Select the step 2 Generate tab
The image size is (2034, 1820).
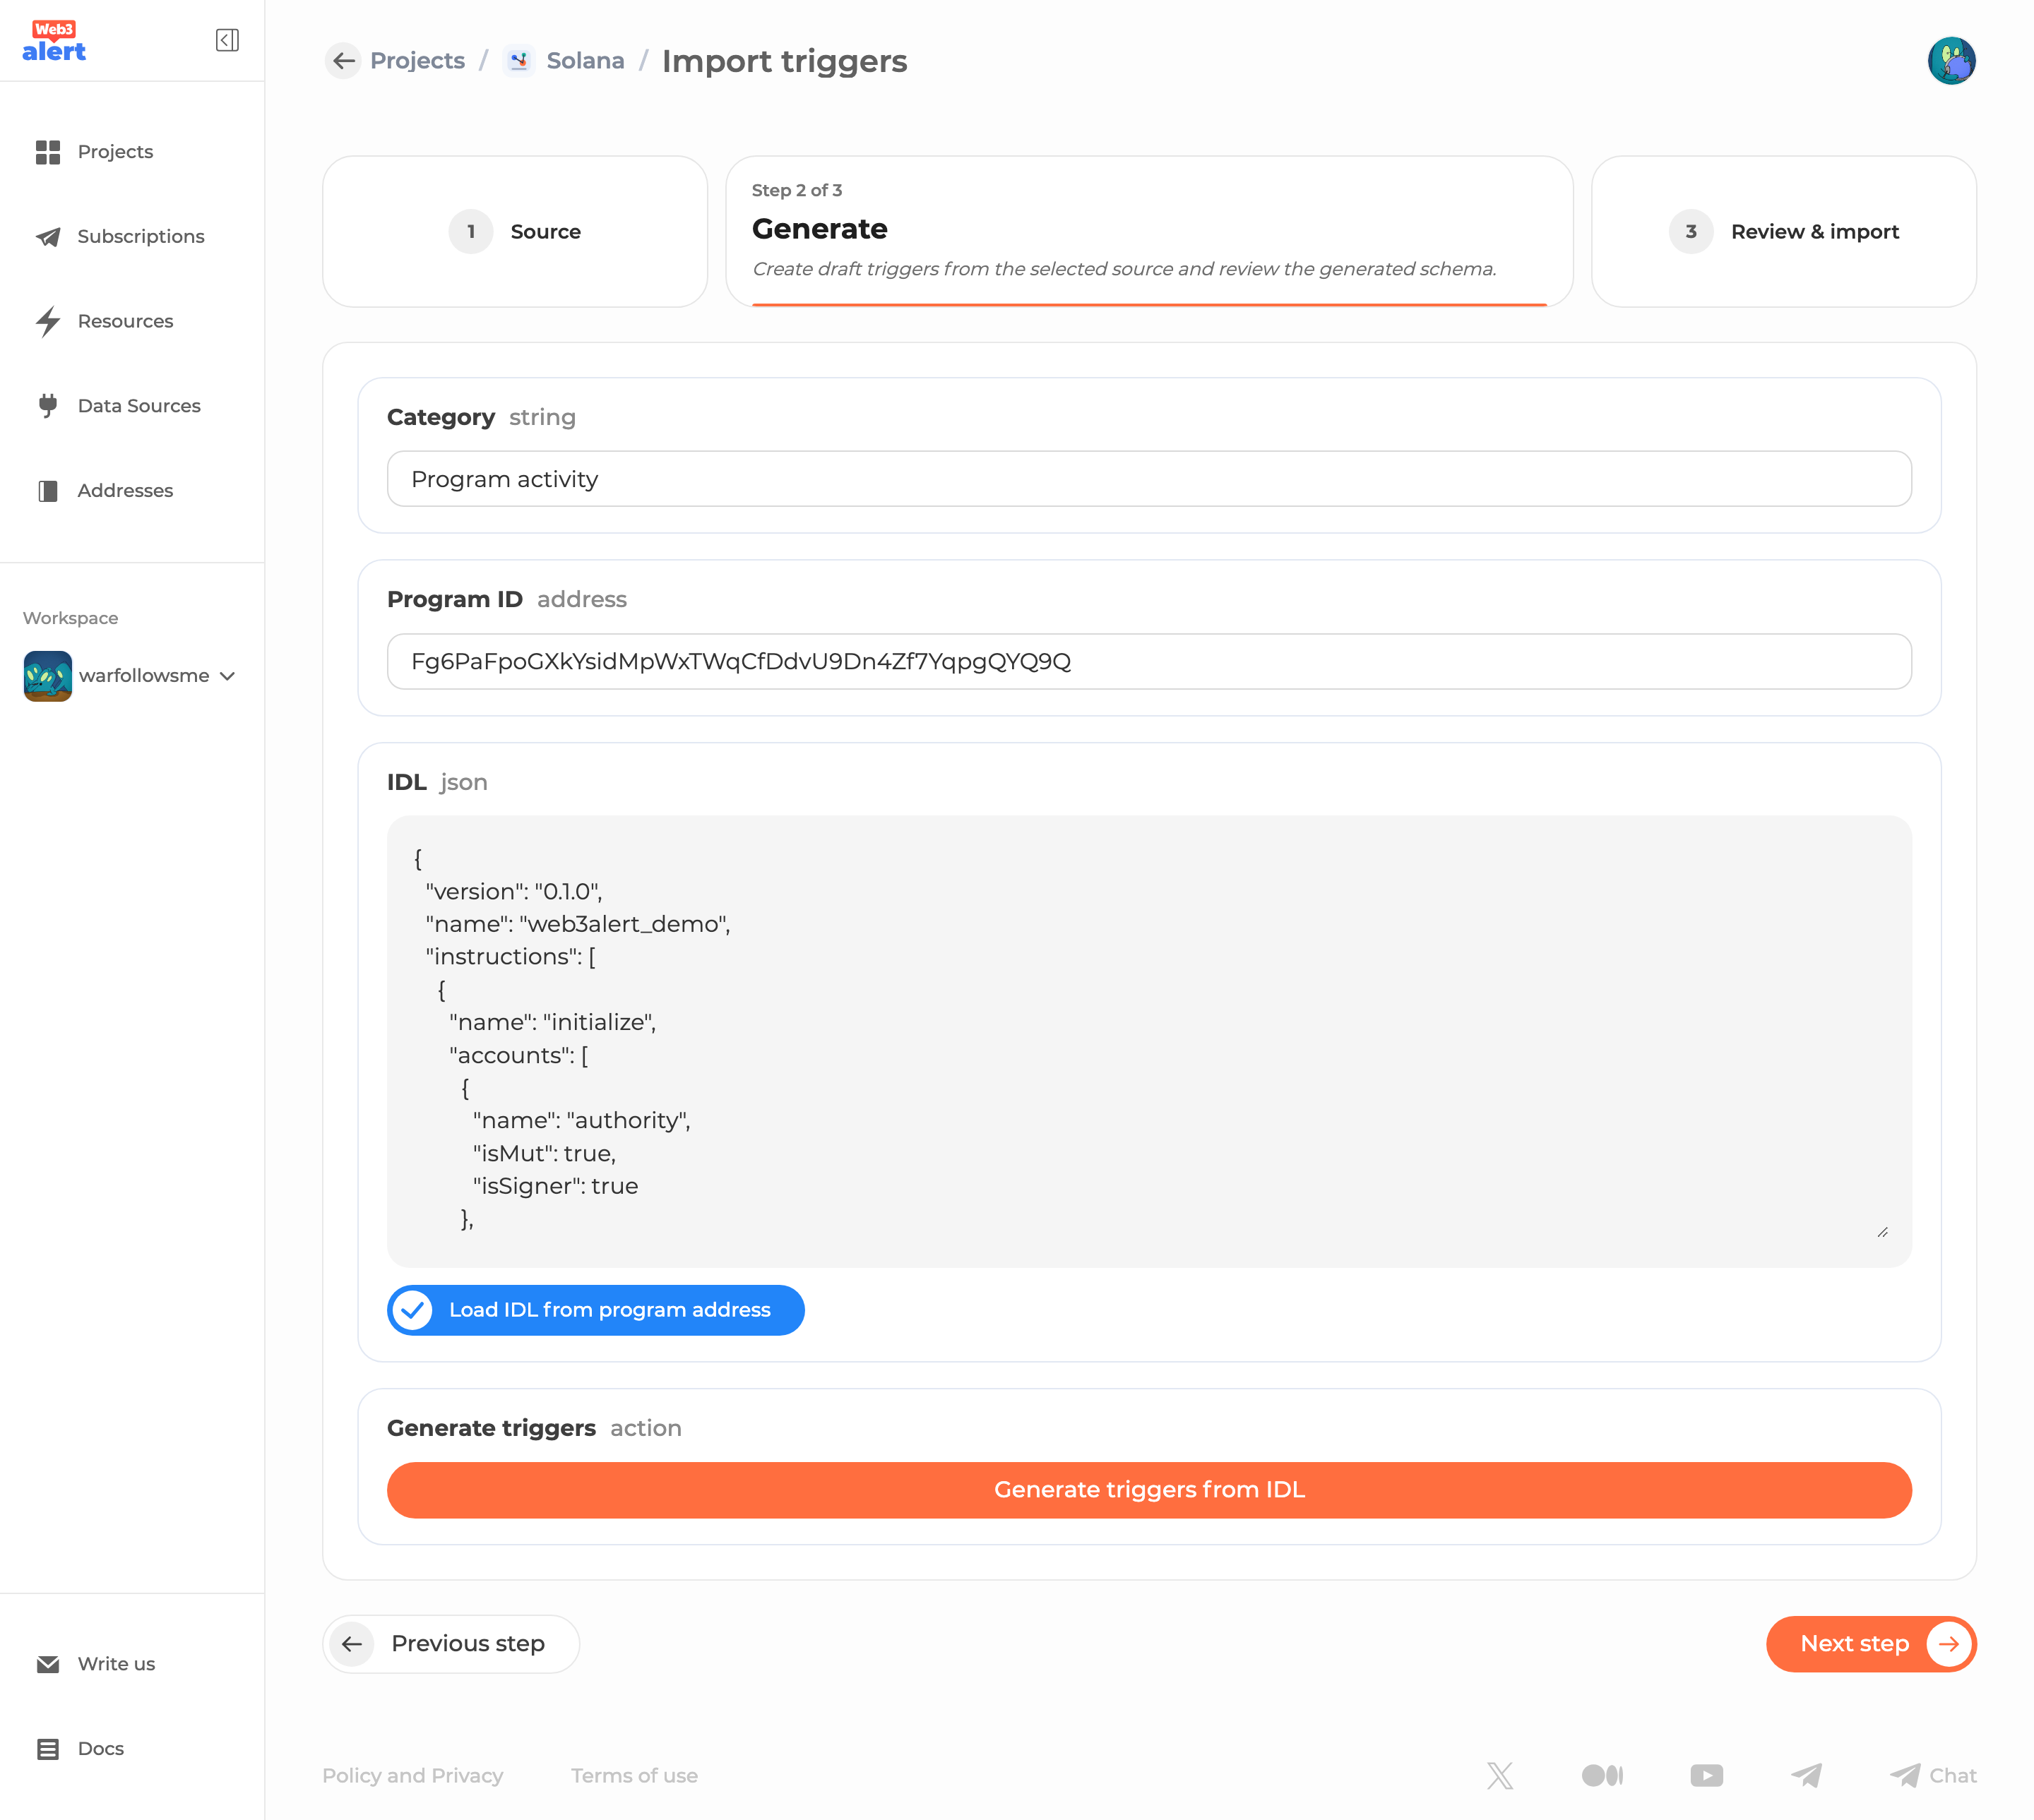[1148, 232]
